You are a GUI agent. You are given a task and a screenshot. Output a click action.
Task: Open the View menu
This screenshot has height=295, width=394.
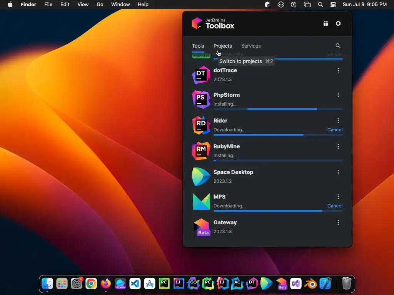pyautogui.click(x=83, y=5)
